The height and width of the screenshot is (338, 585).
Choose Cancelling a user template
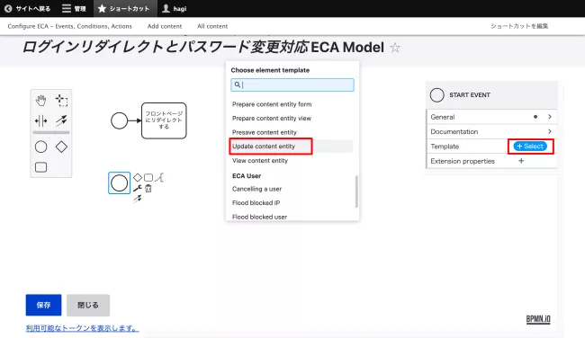256,189
